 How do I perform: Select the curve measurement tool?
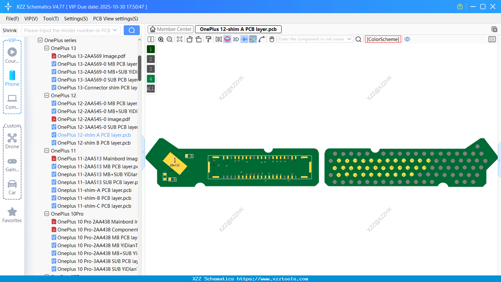262,39
